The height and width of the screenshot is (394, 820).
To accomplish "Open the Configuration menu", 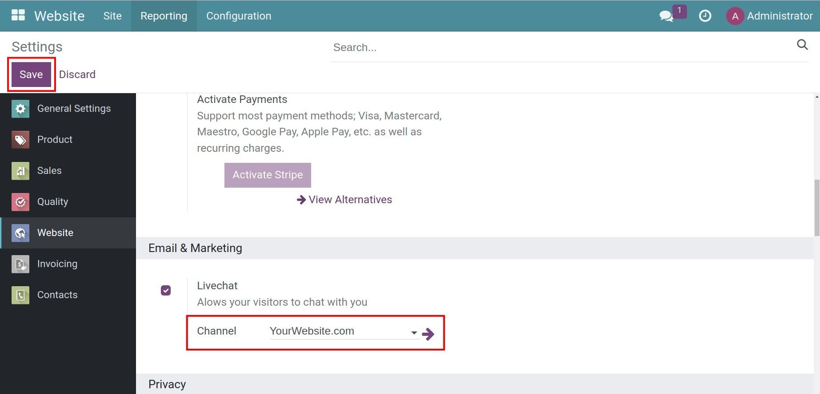I will click(x=239, y=16).
